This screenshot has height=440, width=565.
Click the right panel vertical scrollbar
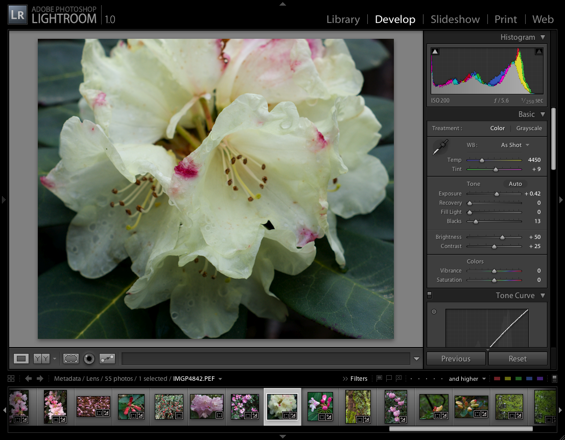coord(553,139)
